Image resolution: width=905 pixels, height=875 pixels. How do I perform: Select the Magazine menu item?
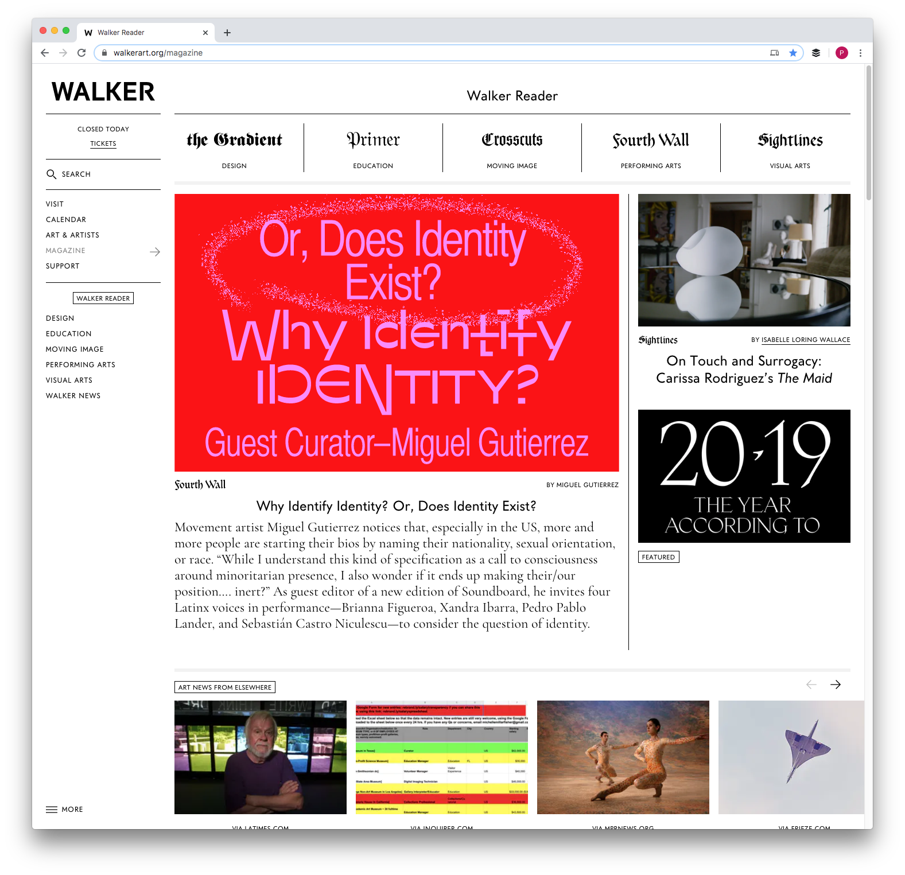coord(65,251)
